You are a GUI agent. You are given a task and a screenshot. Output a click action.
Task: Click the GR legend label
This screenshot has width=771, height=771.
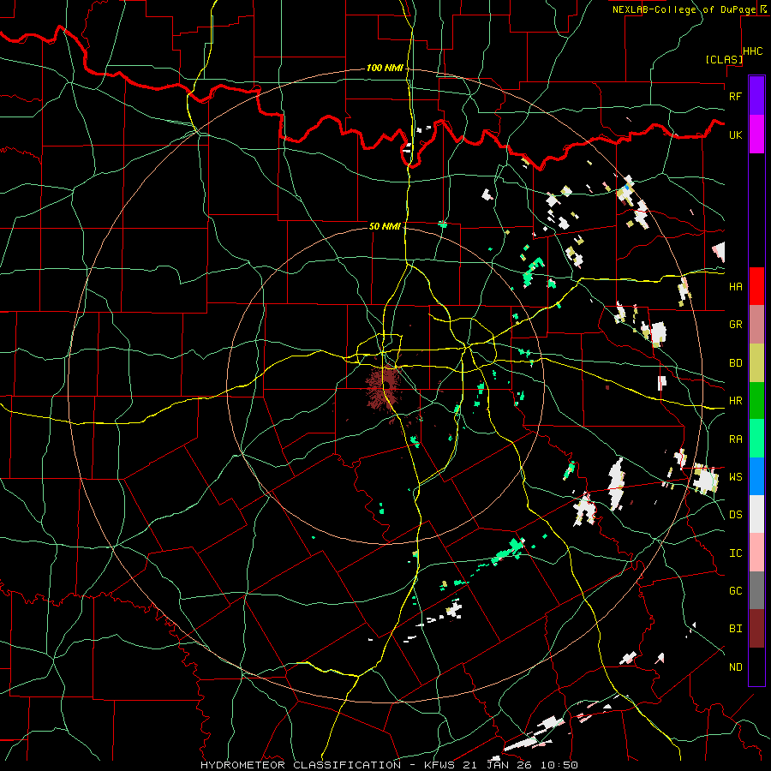click(x=735, y=325)
